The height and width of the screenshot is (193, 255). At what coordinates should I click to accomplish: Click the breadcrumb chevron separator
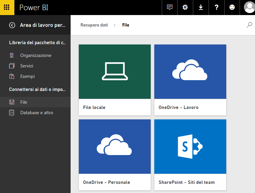pos(114,25)
